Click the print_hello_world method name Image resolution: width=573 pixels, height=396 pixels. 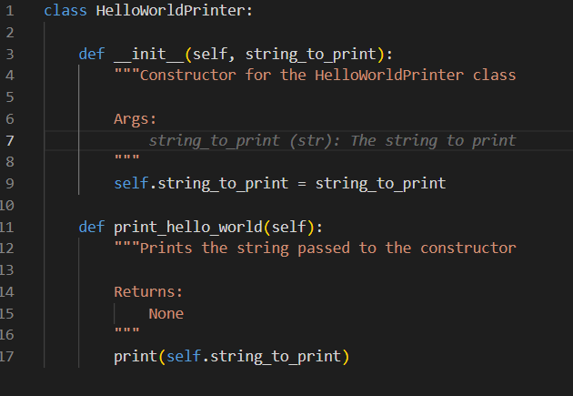tap(188, 227)
